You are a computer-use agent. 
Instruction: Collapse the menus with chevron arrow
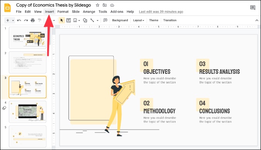[257, 20]
